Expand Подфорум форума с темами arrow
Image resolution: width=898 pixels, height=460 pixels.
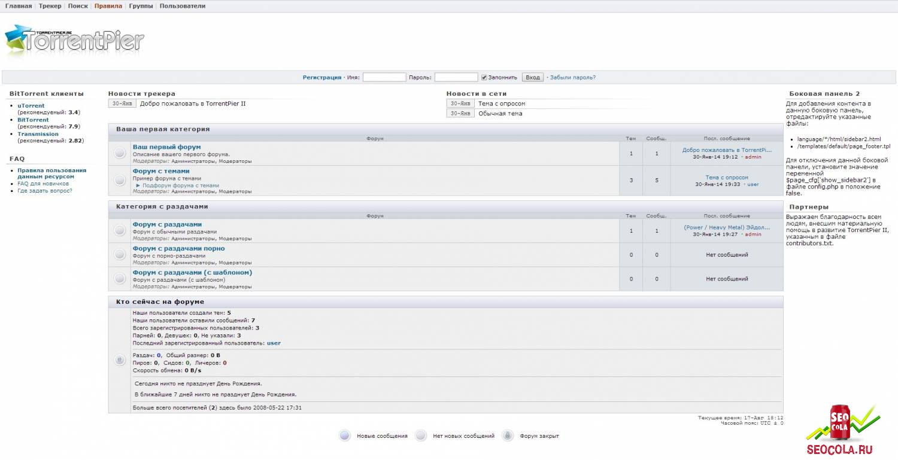138,185
